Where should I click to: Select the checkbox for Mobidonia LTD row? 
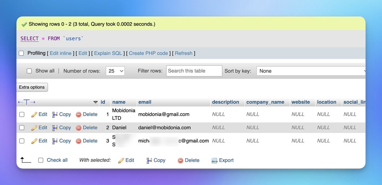pos(22,115)
